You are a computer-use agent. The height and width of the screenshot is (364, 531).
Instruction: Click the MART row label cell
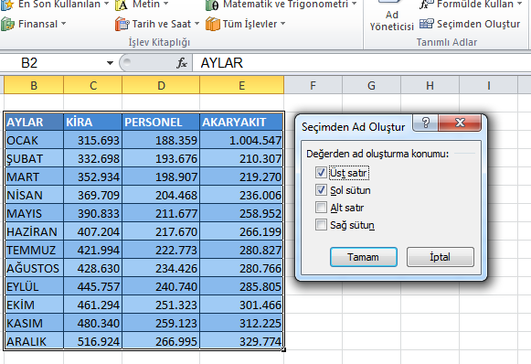(34, 177)
